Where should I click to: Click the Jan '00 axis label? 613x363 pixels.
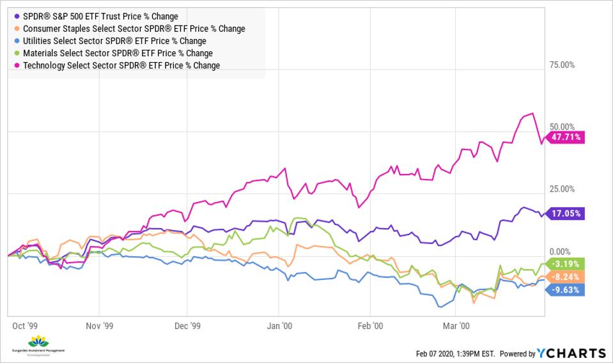click(279, 325)
